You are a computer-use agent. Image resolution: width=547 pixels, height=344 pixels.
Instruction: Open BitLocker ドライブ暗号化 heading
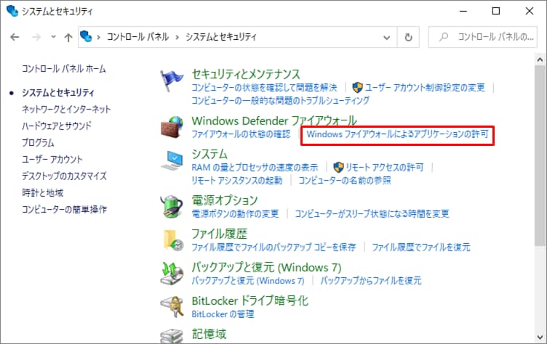coord(249,301)
